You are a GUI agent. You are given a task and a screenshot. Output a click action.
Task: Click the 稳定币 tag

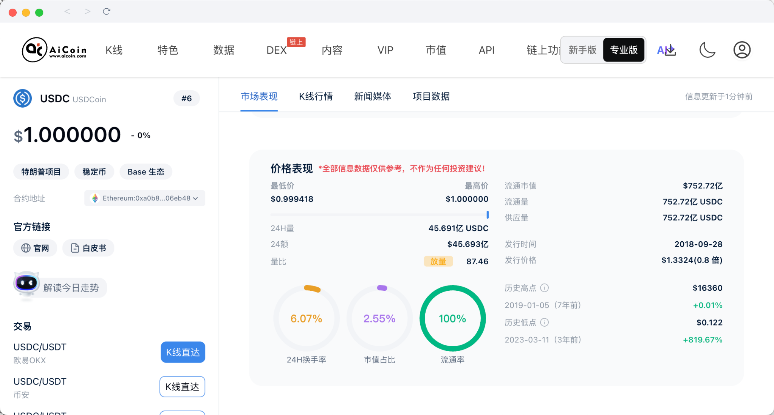pyautogui.click(x=94, y=172)
